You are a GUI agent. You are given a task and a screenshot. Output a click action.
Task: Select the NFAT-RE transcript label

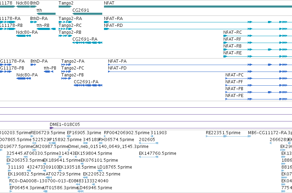tap(232, 53)
